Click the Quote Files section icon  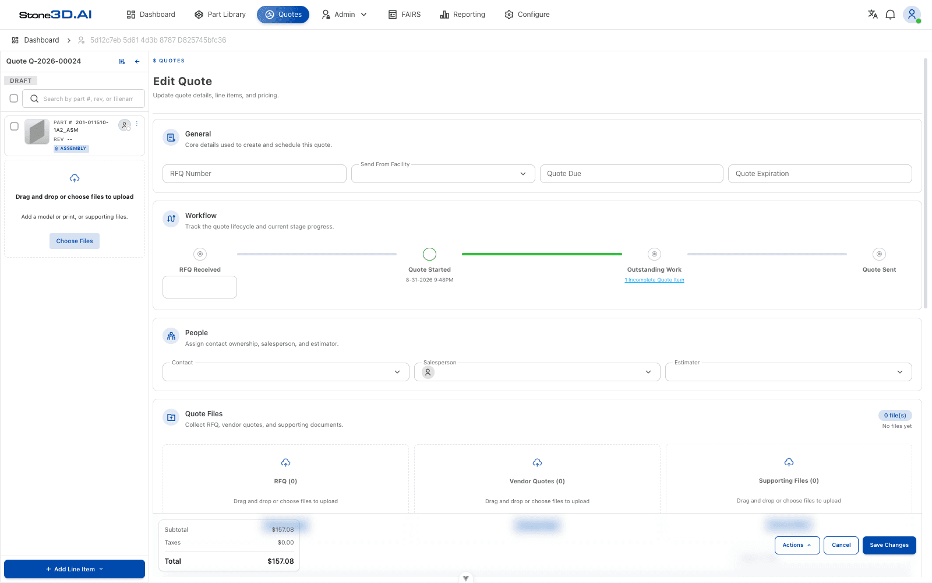(x=171, y=417)
